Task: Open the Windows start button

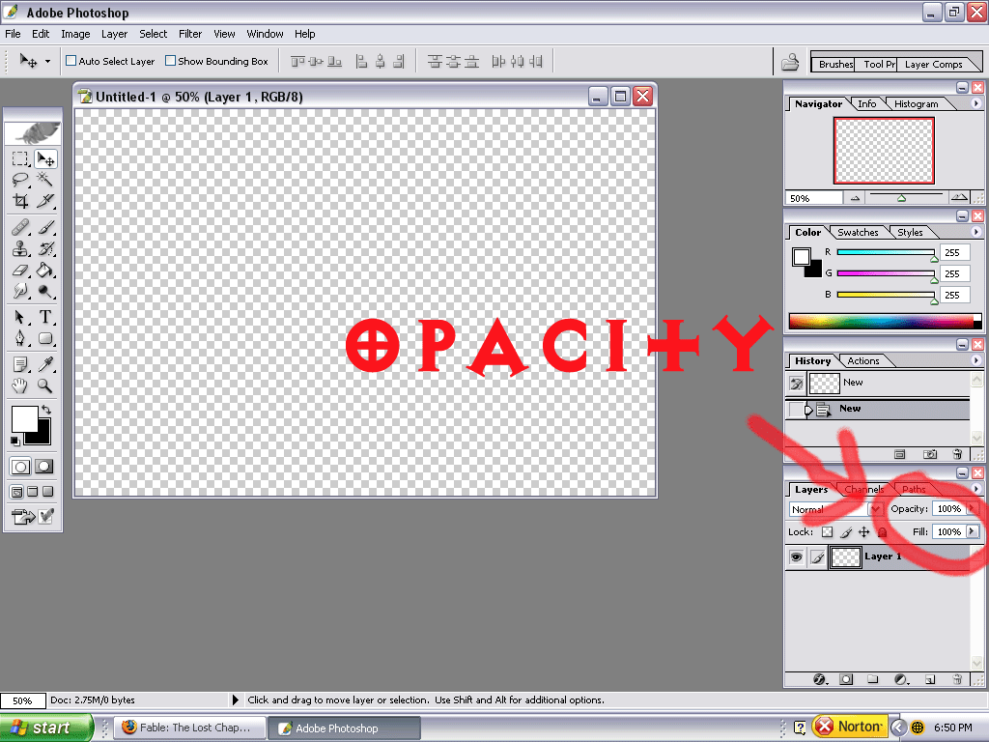Action: tap(45, 728)
